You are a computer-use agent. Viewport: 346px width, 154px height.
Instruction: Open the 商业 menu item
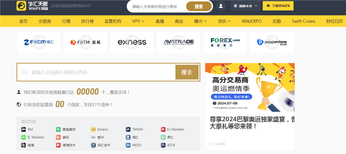point(179,21)
